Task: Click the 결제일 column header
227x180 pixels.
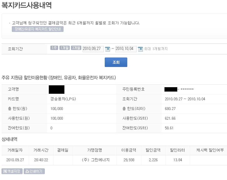Action: pyautogui.click(x=63, y=150)
